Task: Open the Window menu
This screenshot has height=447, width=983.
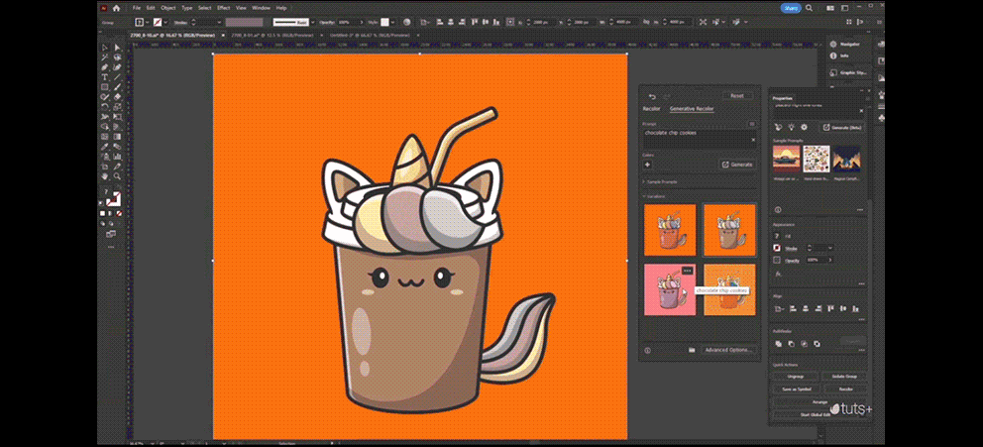Action: pyautogui.click(x=261, y=8)
